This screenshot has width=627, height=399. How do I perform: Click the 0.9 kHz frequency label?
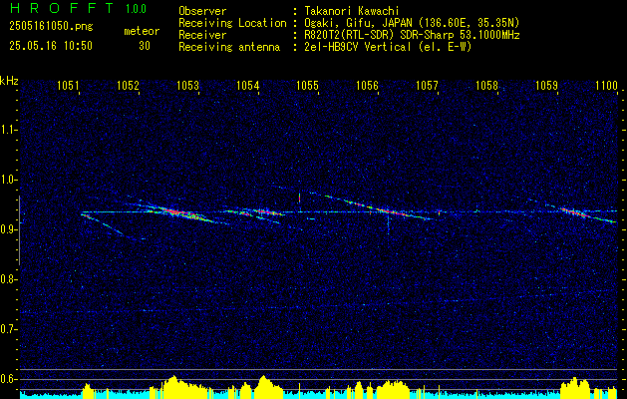pos(9,229)
